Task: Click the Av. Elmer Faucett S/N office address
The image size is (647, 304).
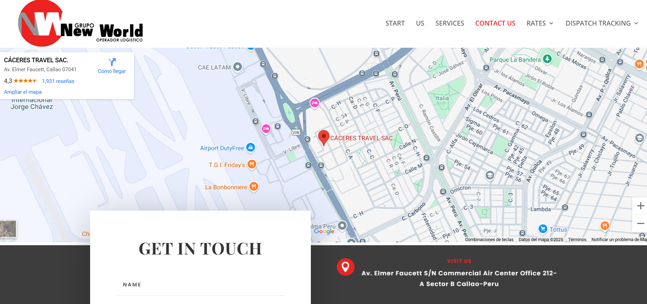Action: pyautogui.click(x=459, y=278)
